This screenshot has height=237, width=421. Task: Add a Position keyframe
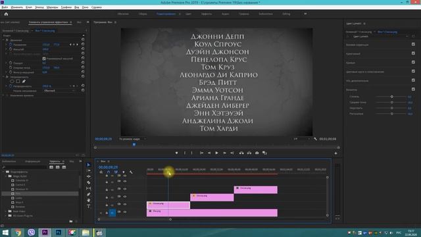(74, 45)
